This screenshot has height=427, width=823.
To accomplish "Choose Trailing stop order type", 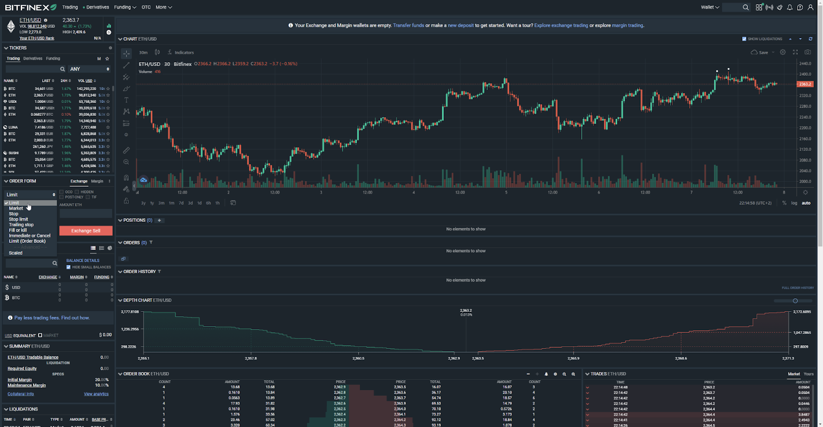I will click(x=21, y=225).
